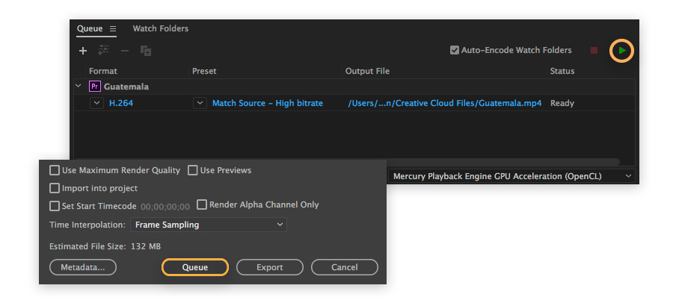The height and width of the screenshot is (303, 673).
Task: Open the Guatemala.mp4 output file path
Action: [444, 103]
